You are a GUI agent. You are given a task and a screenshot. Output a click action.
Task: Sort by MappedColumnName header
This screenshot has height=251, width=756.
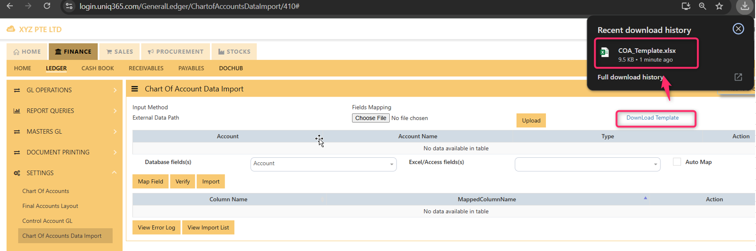(487, 199)
